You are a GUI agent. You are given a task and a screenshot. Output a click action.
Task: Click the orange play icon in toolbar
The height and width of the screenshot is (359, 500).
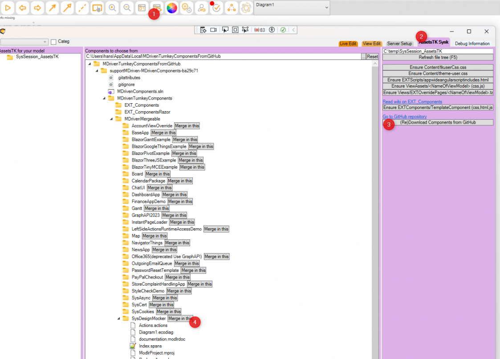[x=8, y=8]
